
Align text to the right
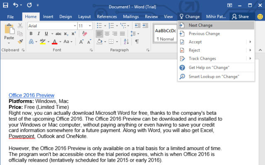point(115,34)
